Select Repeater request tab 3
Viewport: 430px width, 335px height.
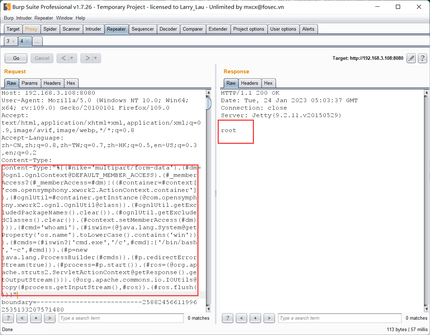click(x=8, y=41)
